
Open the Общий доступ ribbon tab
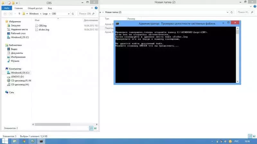click(x=35, y=8)
